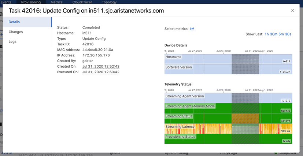Viewport: 303px width, 156px height.
Task: Click the Streaming Status timeline row
Action: pyautogui.click(x=228, y=118)
